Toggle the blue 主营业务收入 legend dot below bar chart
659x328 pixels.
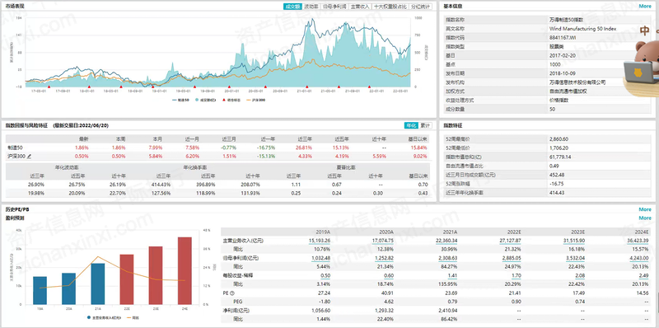(89, 317)
